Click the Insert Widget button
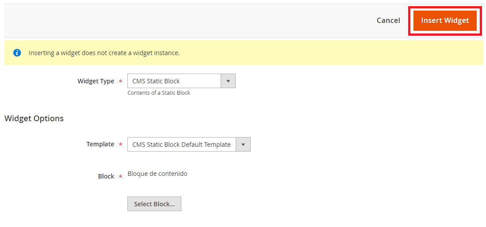This screenshot has width=486, height=227. coord(445,21)
